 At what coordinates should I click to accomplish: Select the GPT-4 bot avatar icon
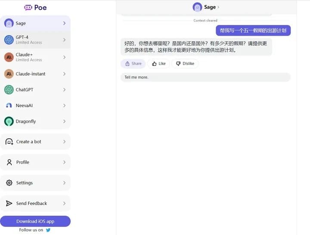pos(9,40)
